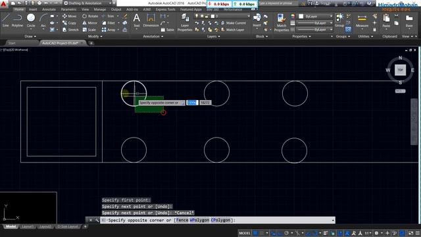Toggle object snap in status bar
The height and width of the screenshot is (237, 421).
316,233
